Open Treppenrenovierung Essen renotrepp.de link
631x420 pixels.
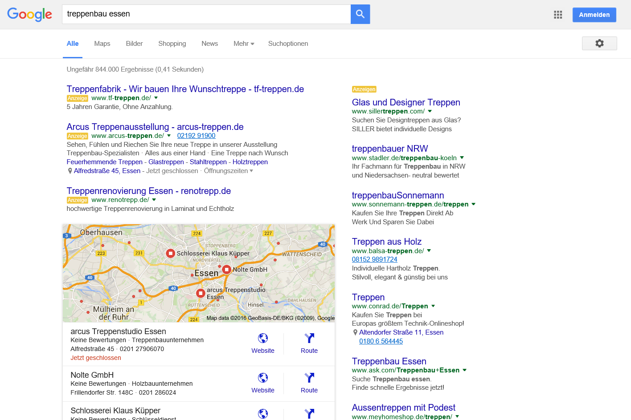pos(149,191)
